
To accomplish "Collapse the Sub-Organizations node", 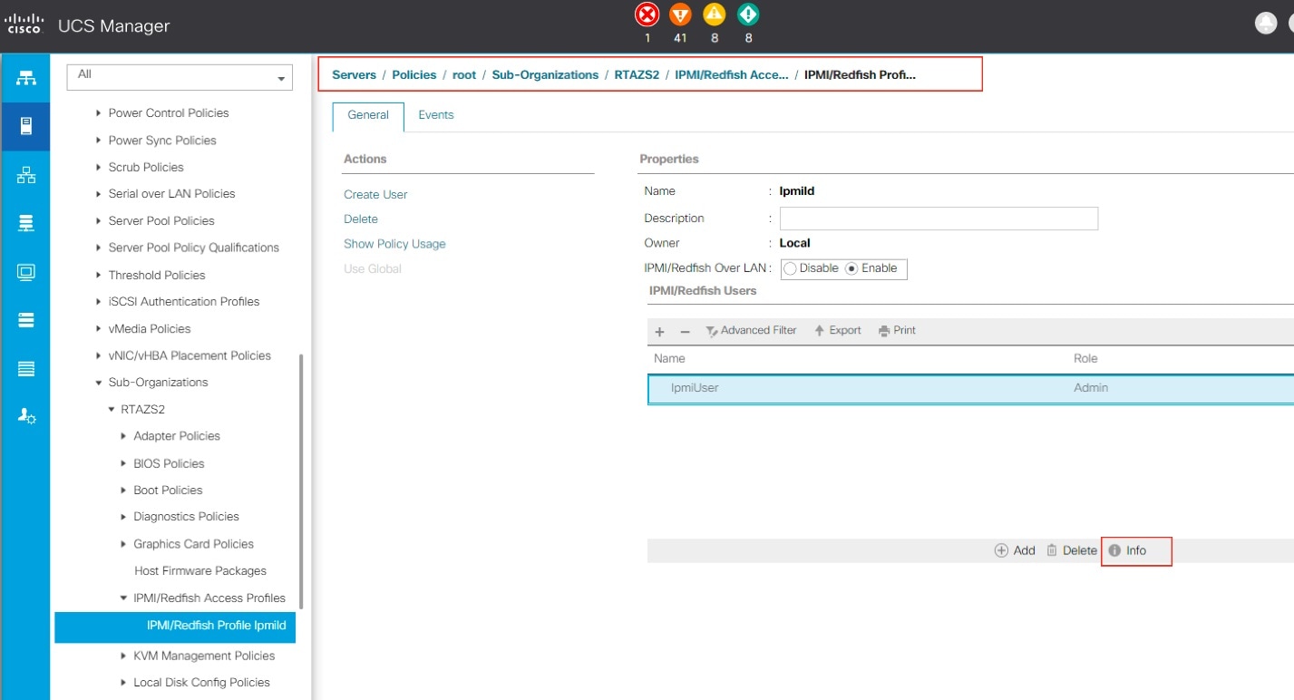I will [x=99, y=383].
